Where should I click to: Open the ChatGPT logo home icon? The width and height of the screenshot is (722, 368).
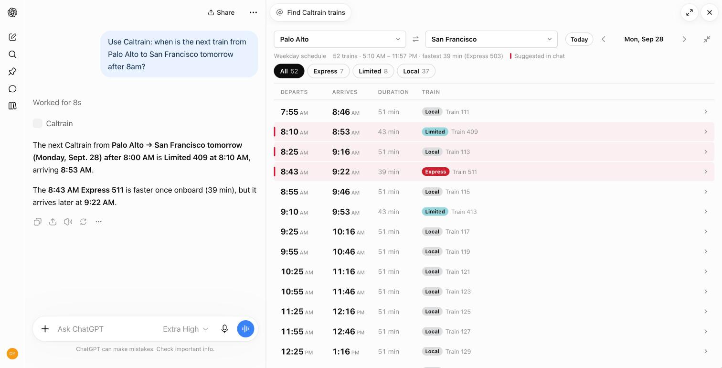(x=12, y=12)
